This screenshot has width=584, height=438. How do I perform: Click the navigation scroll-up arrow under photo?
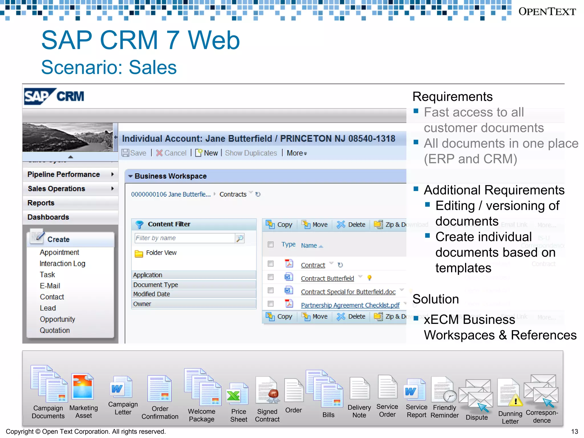pyautogui.click(x=71, y=157)
